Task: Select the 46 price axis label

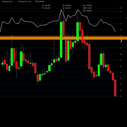Action: pyautogui.click(x=121, y=66)
